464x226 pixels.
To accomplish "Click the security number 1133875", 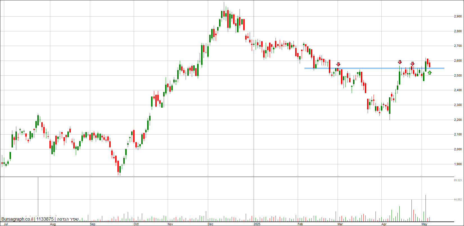I will coord(45,219).
